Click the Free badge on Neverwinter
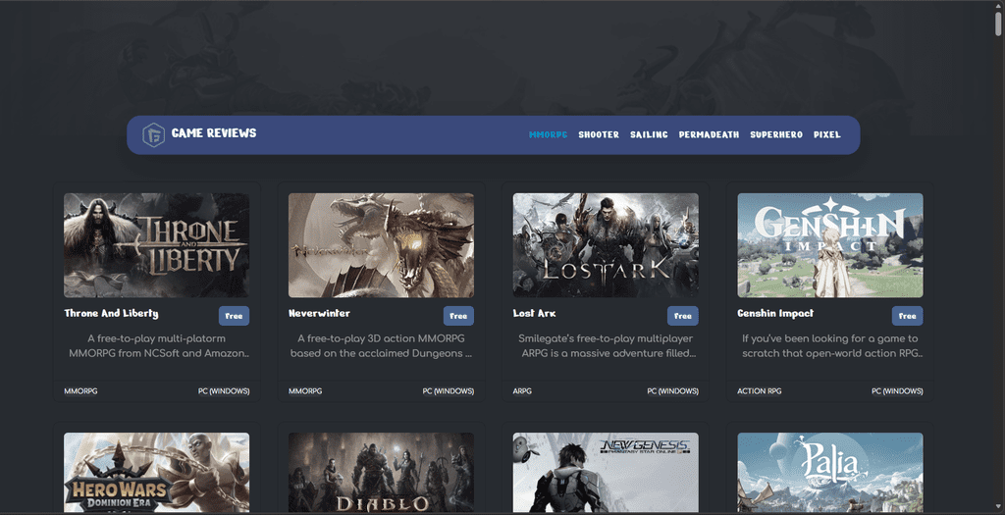 pyautogui.click(x=458, y=316)
